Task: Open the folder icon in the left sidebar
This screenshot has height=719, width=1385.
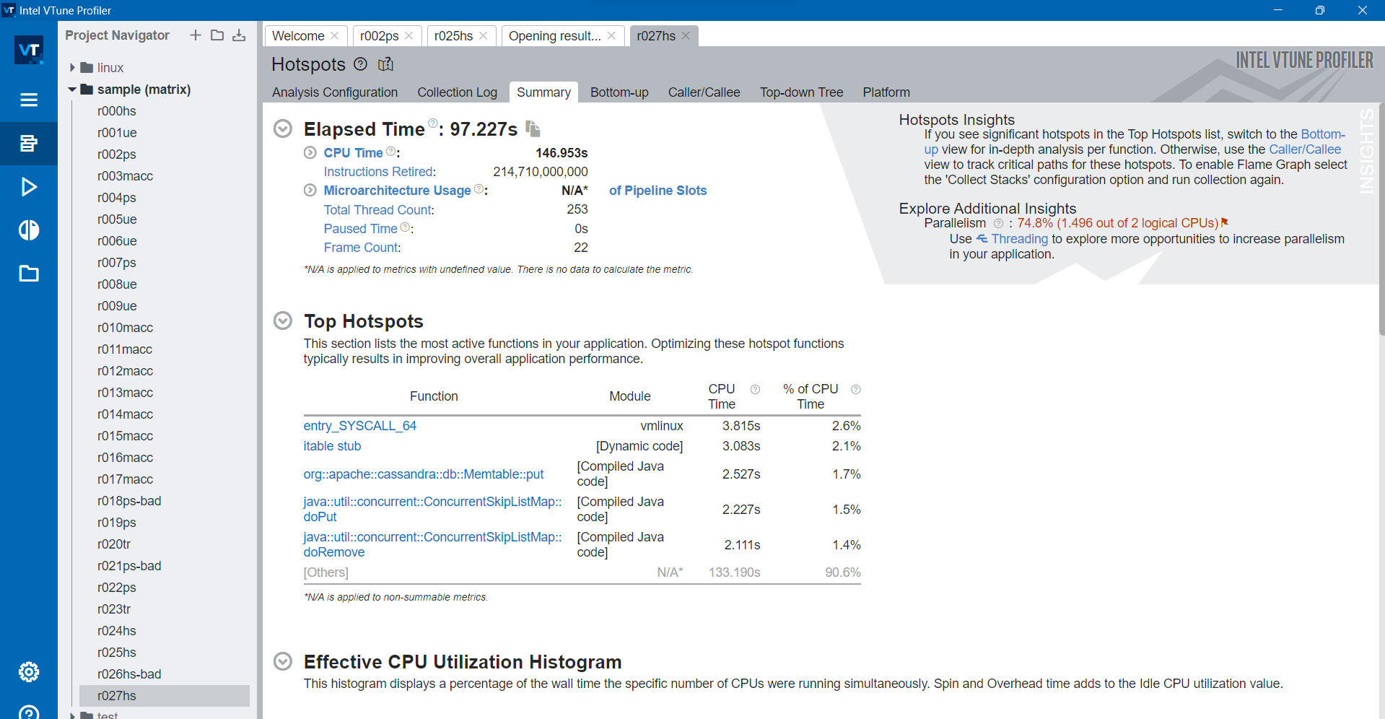Action: click(29, 274)
